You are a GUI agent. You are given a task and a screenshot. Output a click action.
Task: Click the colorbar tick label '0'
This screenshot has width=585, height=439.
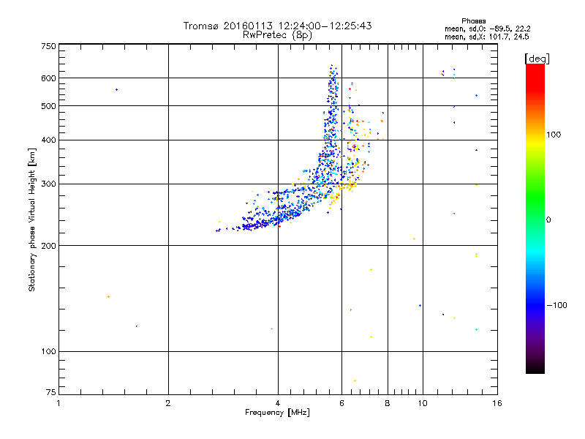click(x=548, y=220)
